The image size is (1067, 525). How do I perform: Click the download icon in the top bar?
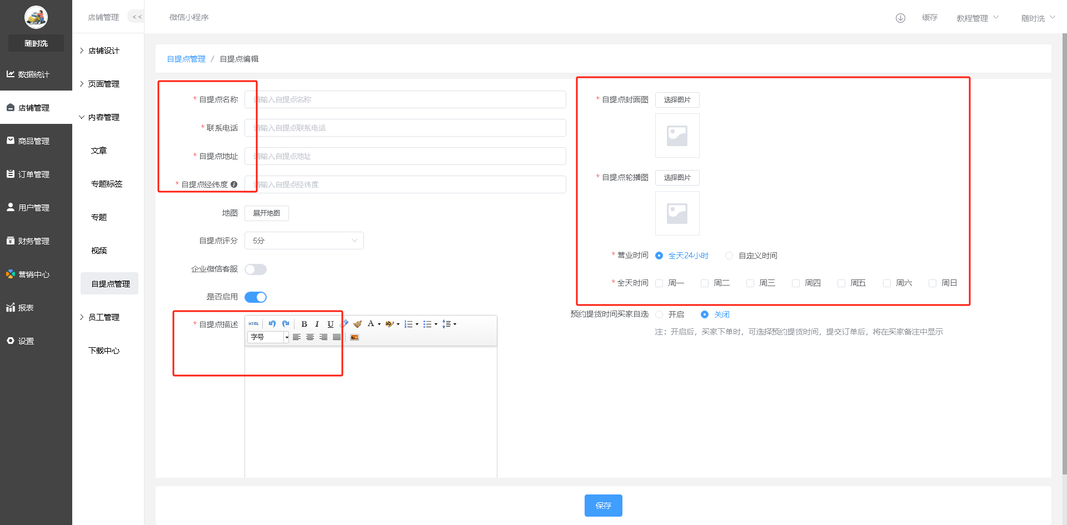click(x=900, y=18)
